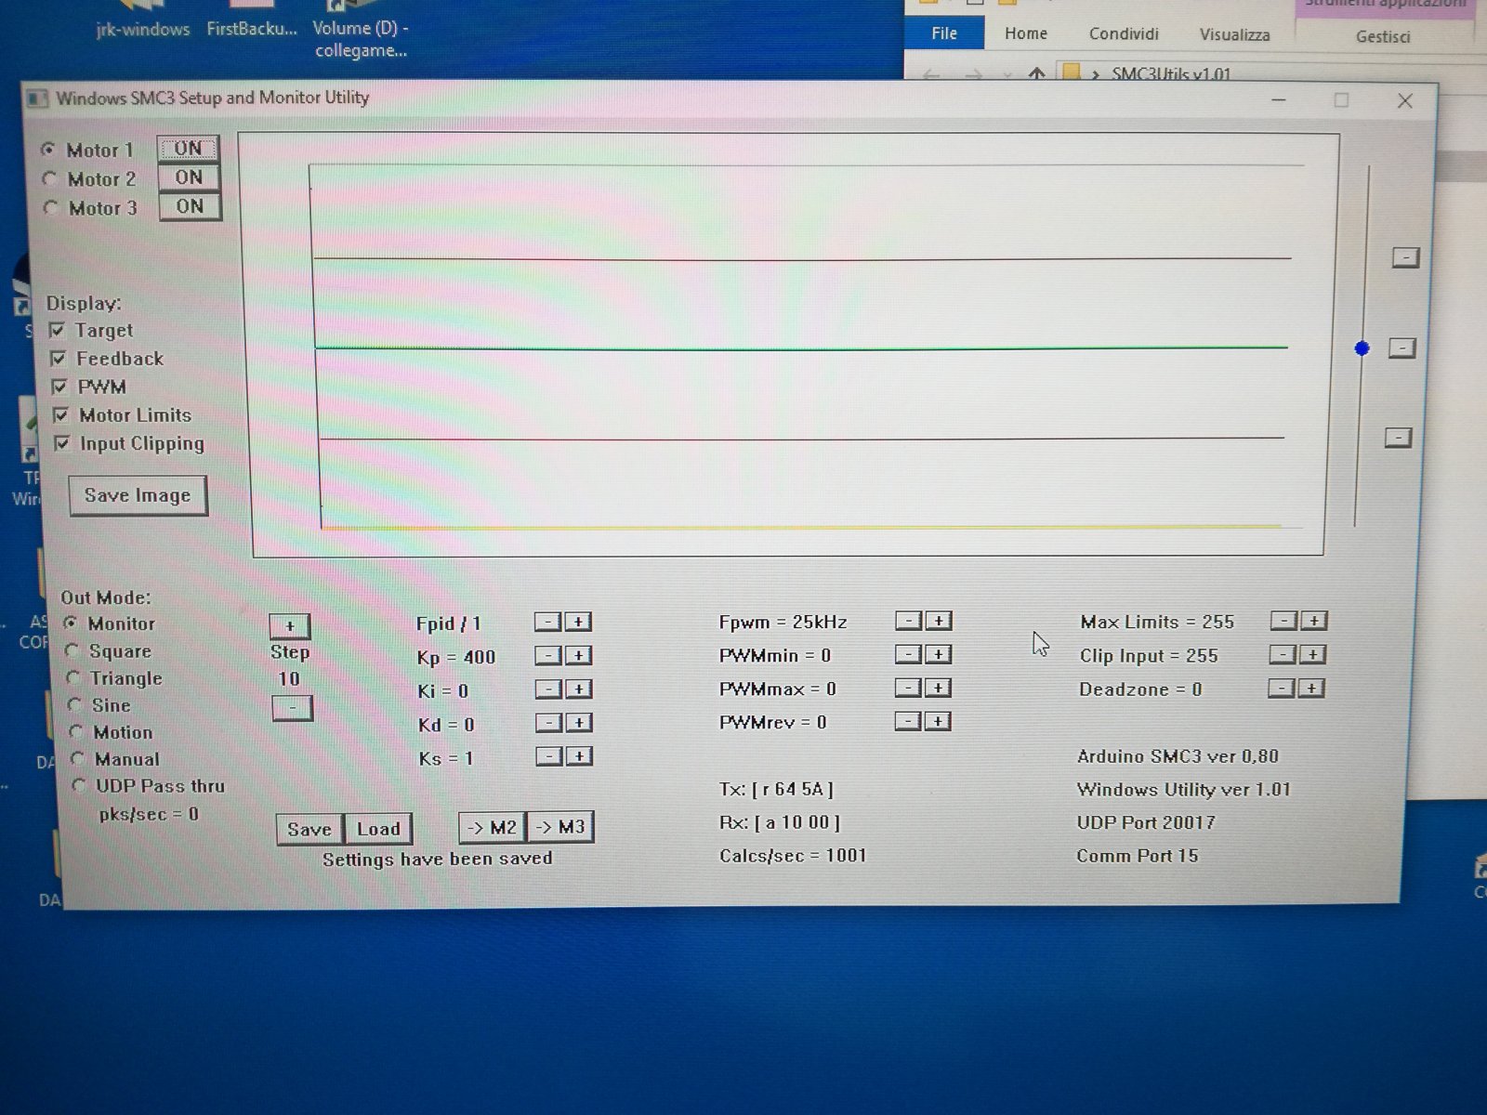The height and width of the screenshot is (1115, 1487).
Task: Select the Motor 1 radio button
Action: pyautogui.click(x=48, y=150)
